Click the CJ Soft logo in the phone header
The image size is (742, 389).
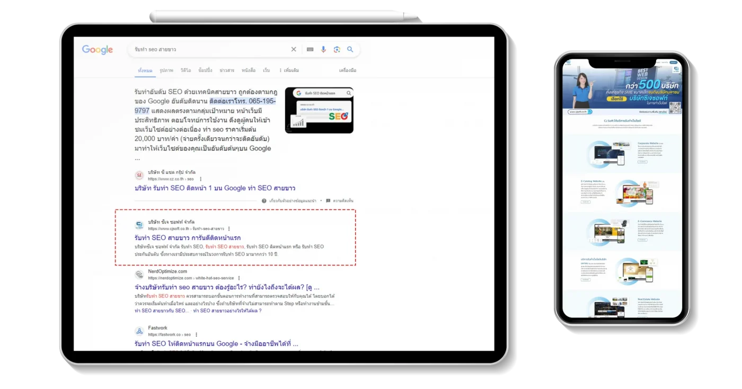point(568,63)
